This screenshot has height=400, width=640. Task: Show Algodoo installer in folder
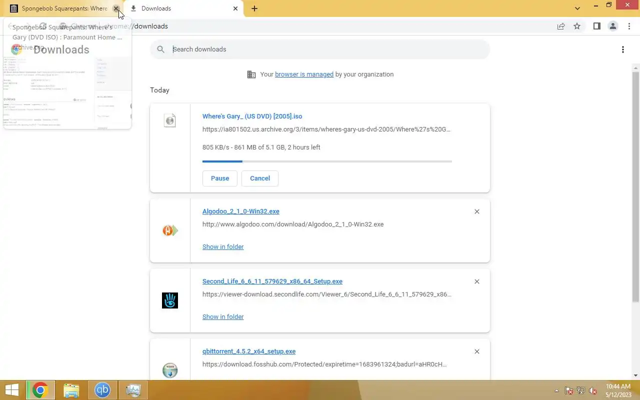pyautogui.click(x=223, y=246)
